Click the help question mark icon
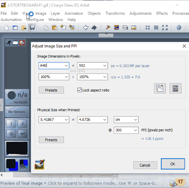Screen dimensions: 189x188 (x=178, y=28)
